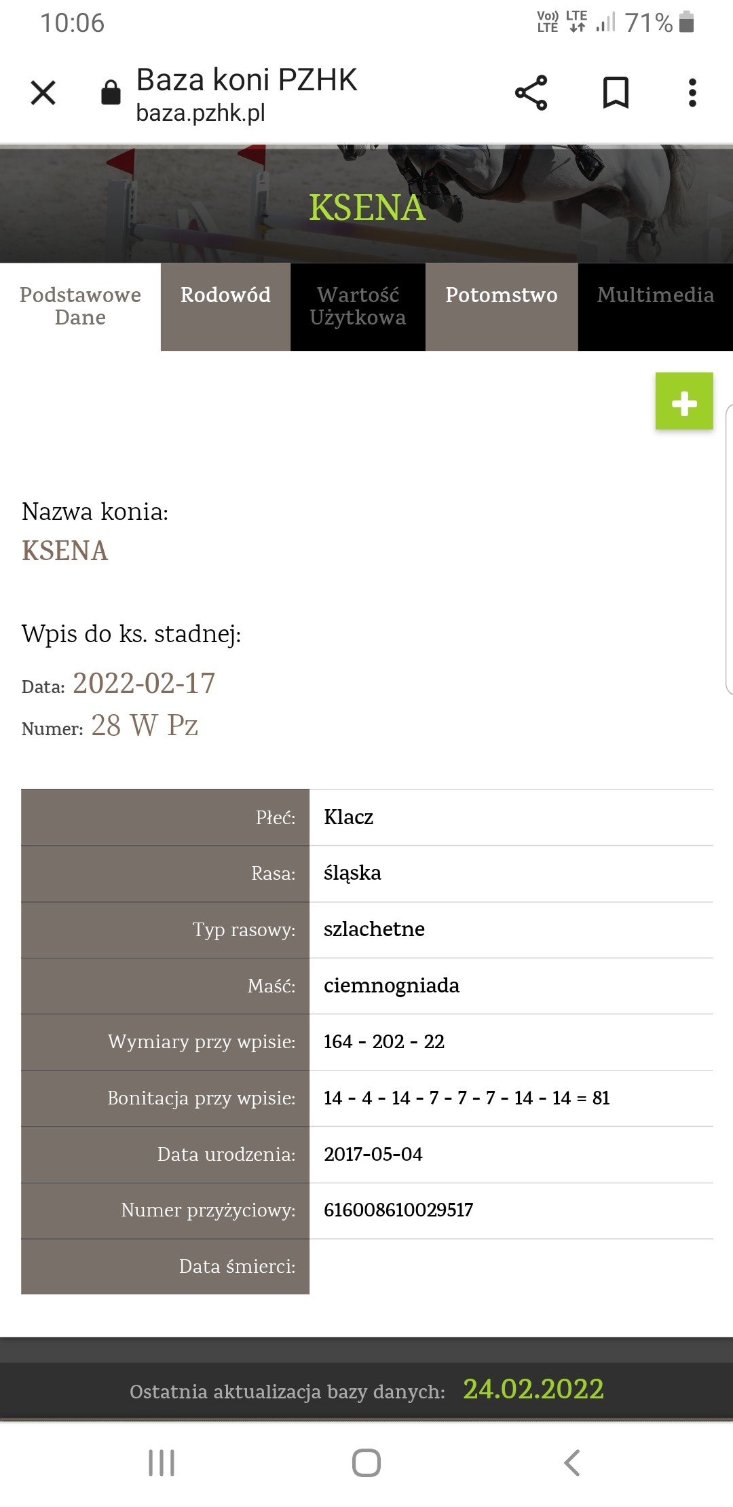This screenshot has width=733, height=1507.
Task: Share this page via share icon
Action: pos(531,93)
